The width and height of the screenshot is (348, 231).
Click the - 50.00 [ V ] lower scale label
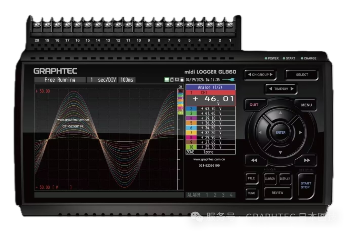pyautogui.click(x=53, y=187)
